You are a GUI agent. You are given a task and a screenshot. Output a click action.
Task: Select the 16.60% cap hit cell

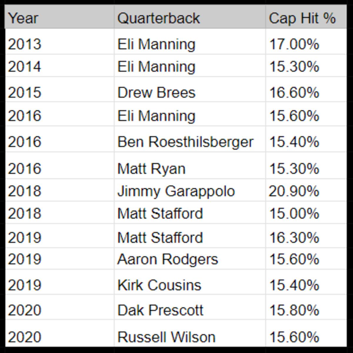point(305,92)
